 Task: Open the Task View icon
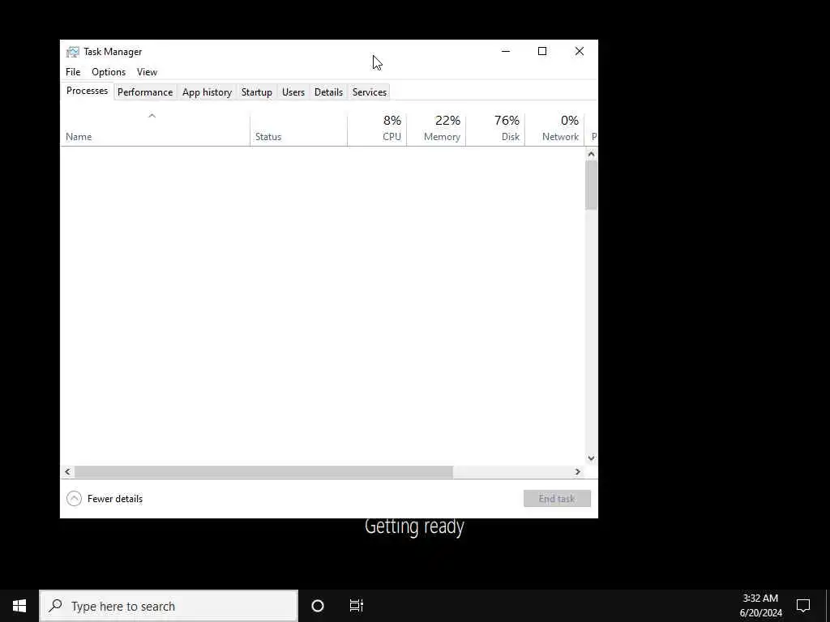tap(357, 606)
